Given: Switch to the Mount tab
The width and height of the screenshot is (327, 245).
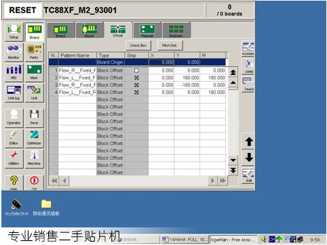Looking at the screenshot, I should 90,30.
